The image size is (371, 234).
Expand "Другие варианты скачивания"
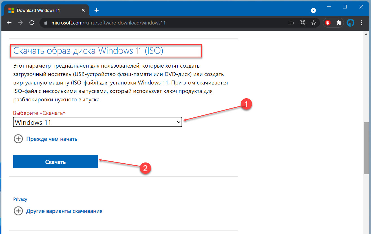pyautogui.click(x=58, y=211)
